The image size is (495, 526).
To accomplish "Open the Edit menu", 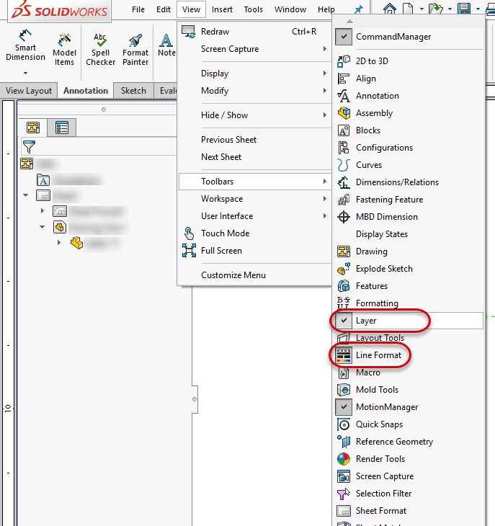I will tap(164, 9).
